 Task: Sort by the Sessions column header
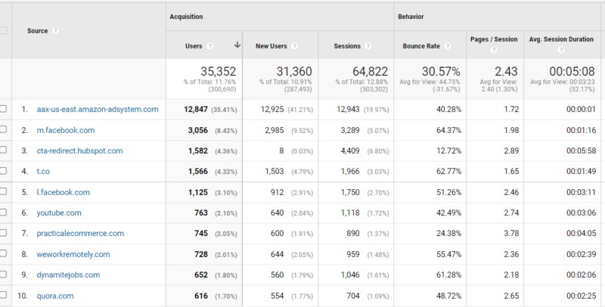[347, 46]
